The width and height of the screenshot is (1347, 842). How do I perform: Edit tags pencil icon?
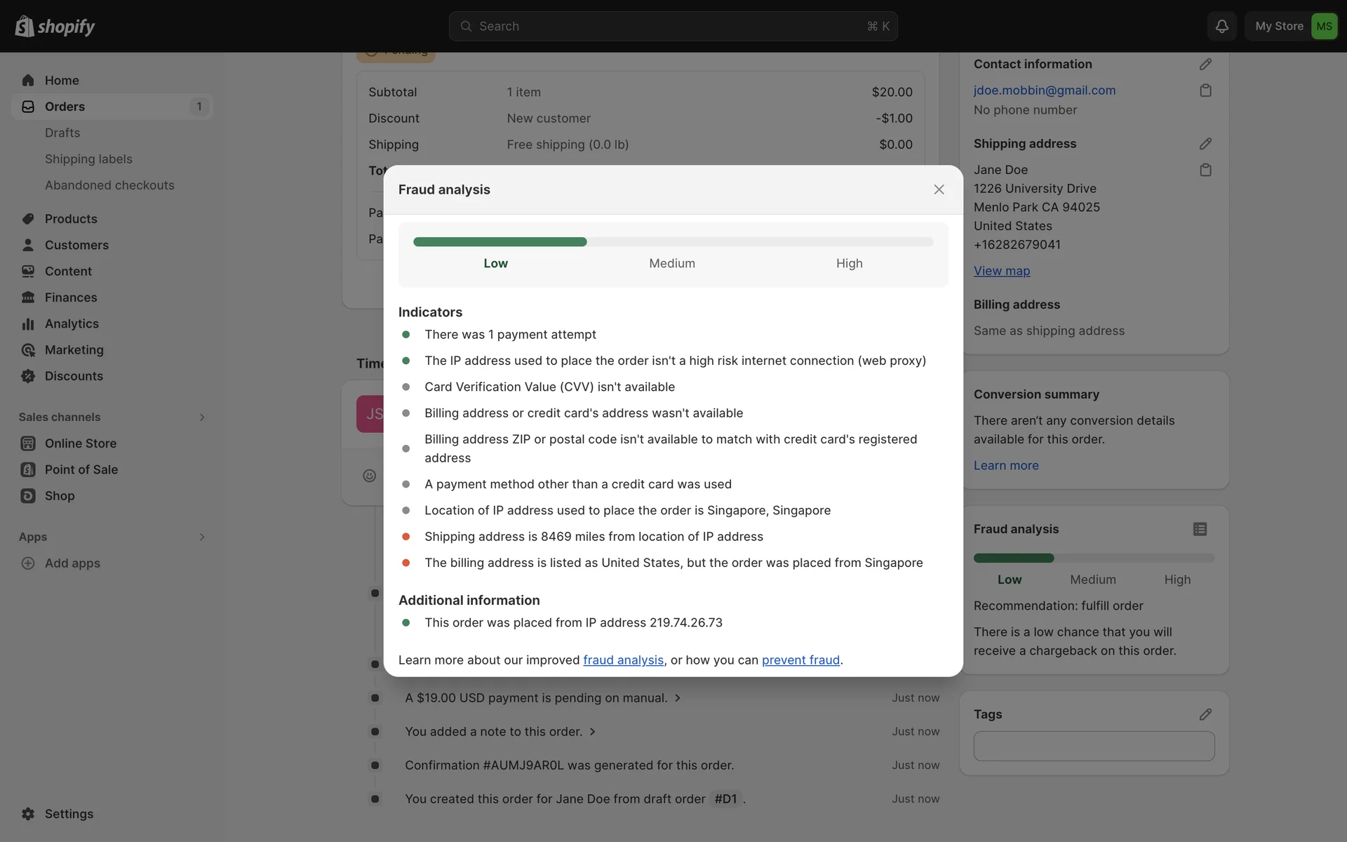pyautogui.click(x=1205, y=714)
